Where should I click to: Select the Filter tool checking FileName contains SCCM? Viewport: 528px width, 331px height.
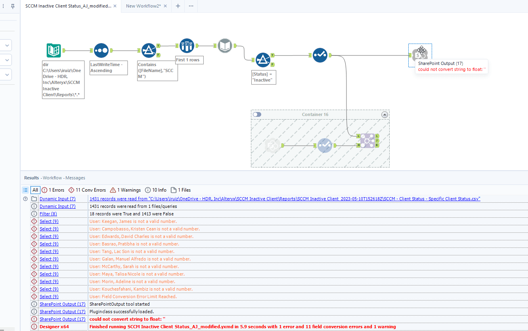[149, 51]
